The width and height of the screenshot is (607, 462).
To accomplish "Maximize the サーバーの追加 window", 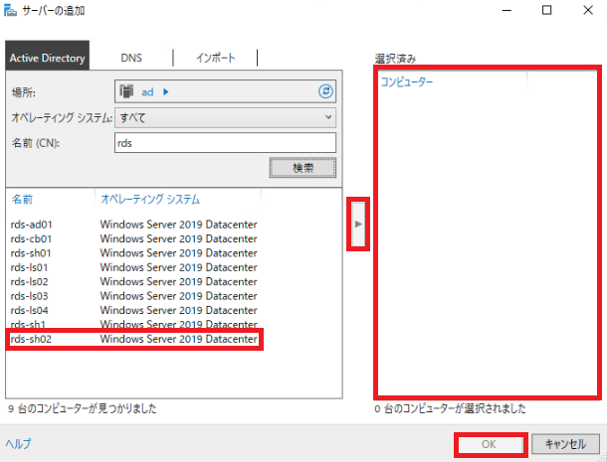I will tap(547, 11).
